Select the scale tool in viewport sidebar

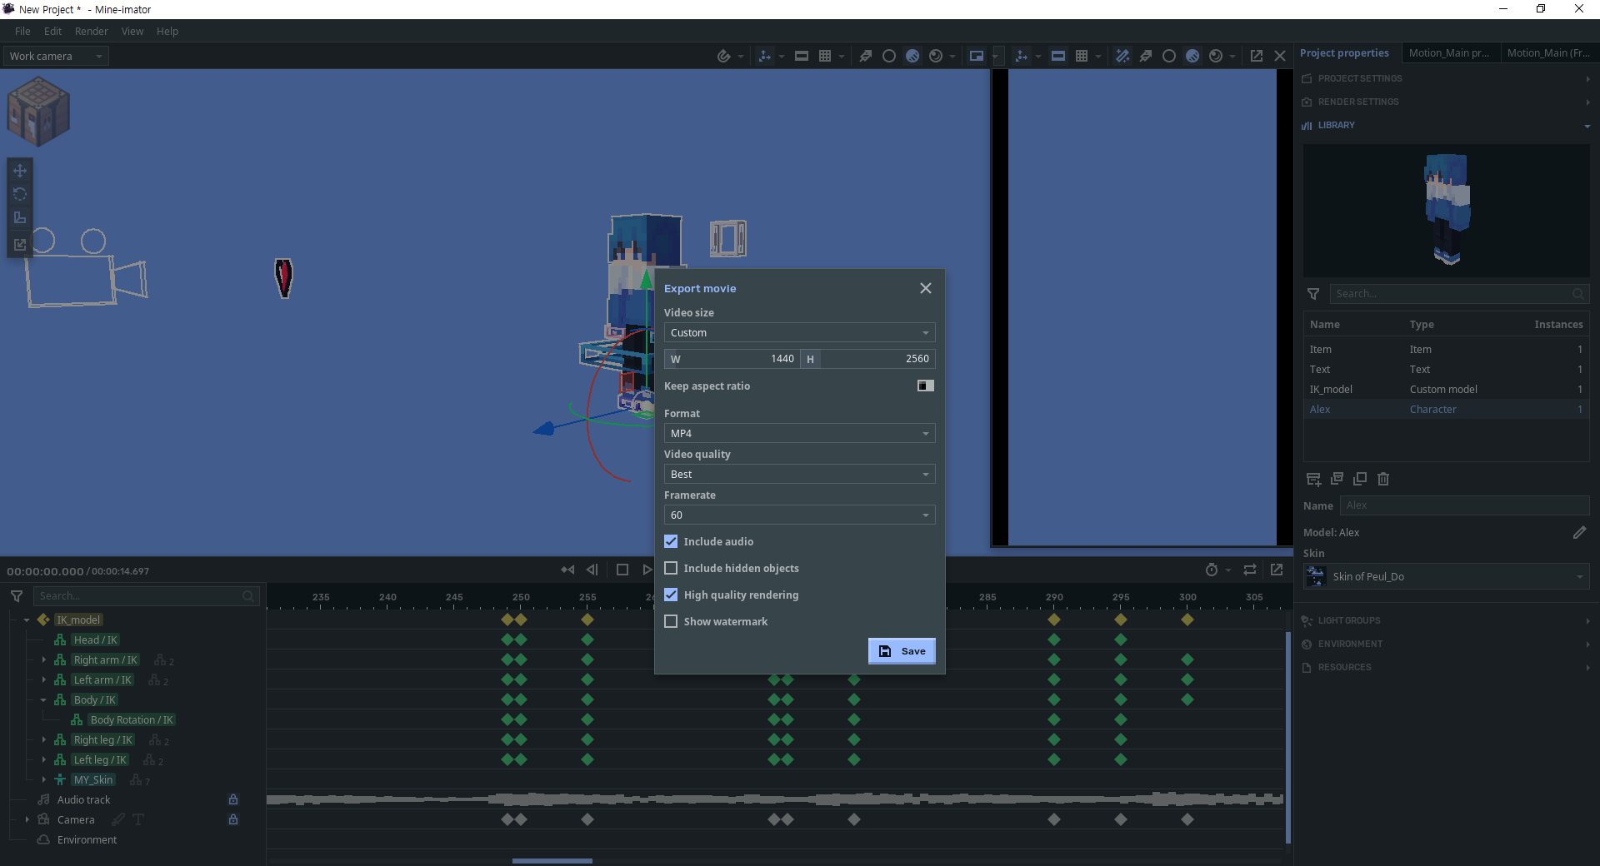pyautogui.click(x=20, y=217)
